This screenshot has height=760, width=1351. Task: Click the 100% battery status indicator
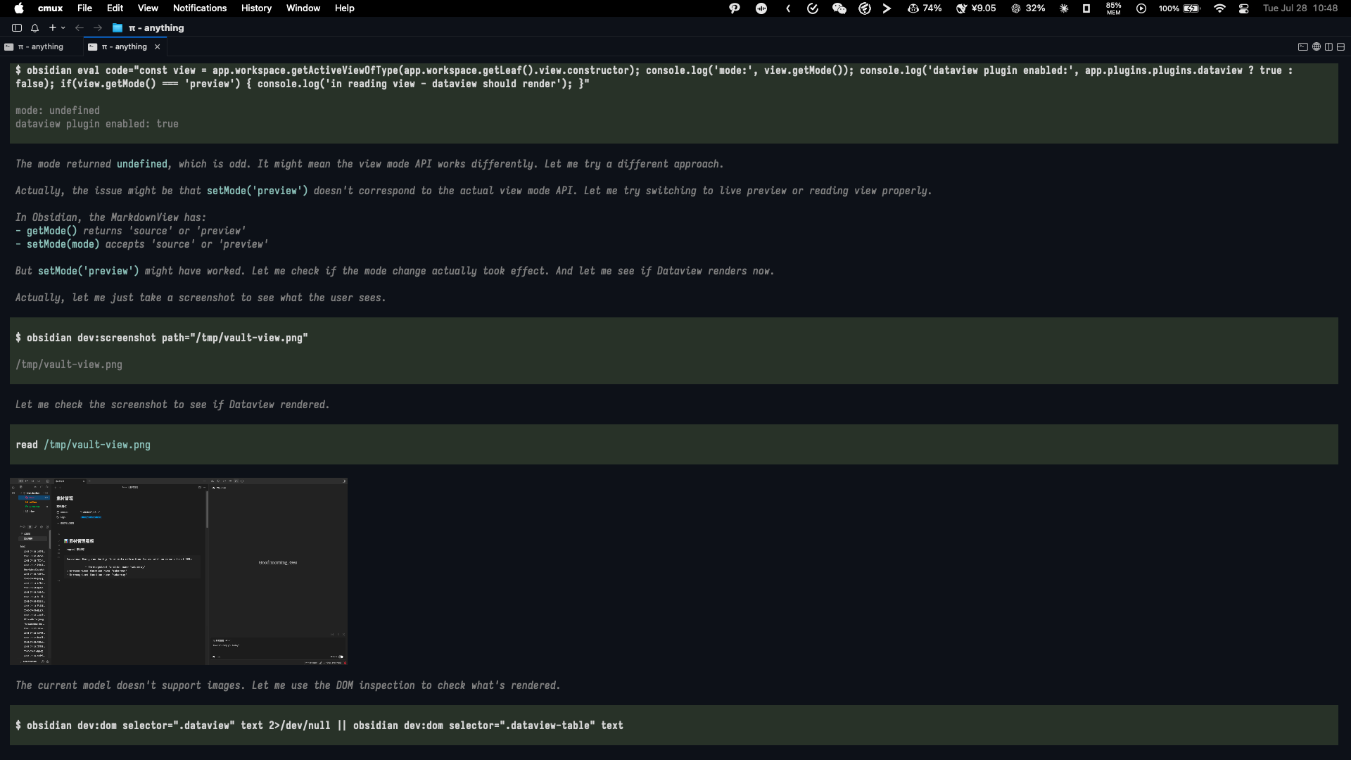point(1179,8)
